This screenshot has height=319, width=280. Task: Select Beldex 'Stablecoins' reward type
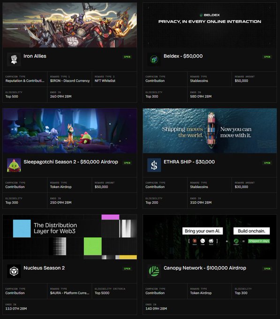click(199, 81)
